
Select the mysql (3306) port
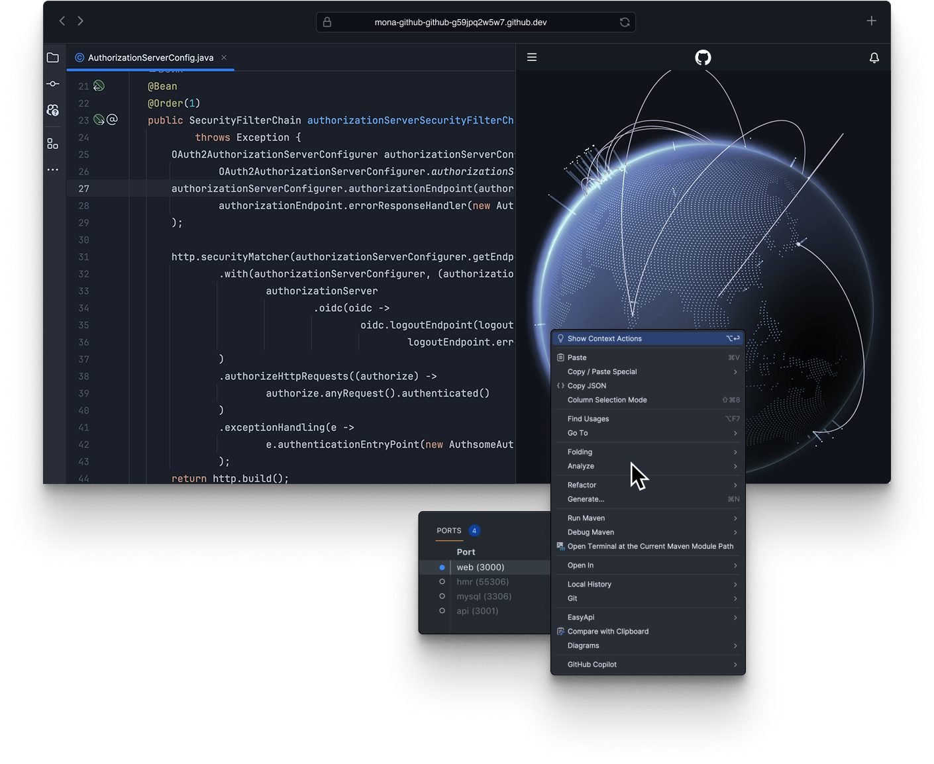[x=484, y=596]
